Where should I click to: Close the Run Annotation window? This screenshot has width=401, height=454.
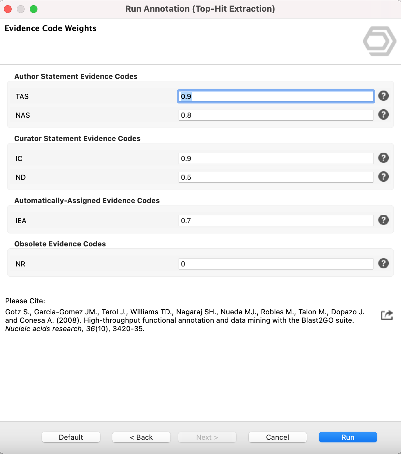[x=8, y=9]
